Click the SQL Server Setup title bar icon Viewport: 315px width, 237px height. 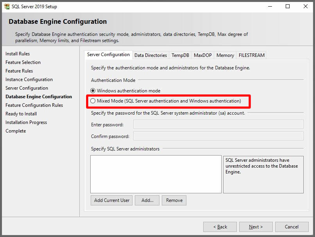coord(7,6)
